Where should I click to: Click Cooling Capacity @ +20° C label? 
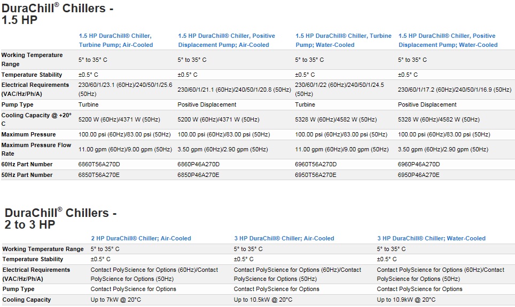click(x=36, y=119)
